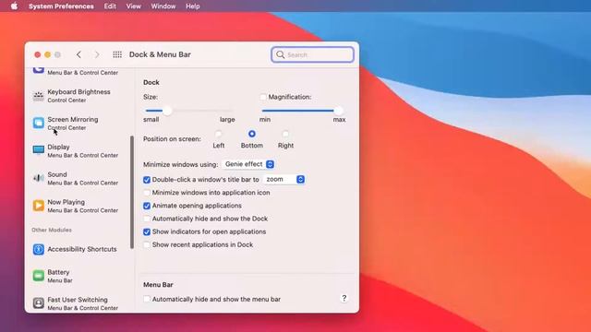Image resolution: width=591 pixels, height=332 pixels.
Task: Open the Apple menu logo
Action: pos(15,6)
